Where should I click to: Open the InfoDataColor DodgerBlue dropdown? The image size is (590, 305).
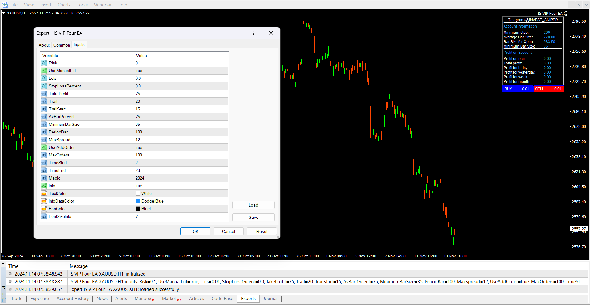click(x=181, y=201)
